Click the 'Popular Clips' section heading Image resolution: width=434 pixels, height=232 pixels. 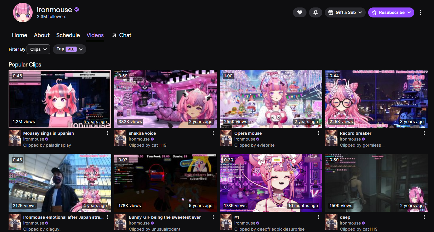pos(25,65)
